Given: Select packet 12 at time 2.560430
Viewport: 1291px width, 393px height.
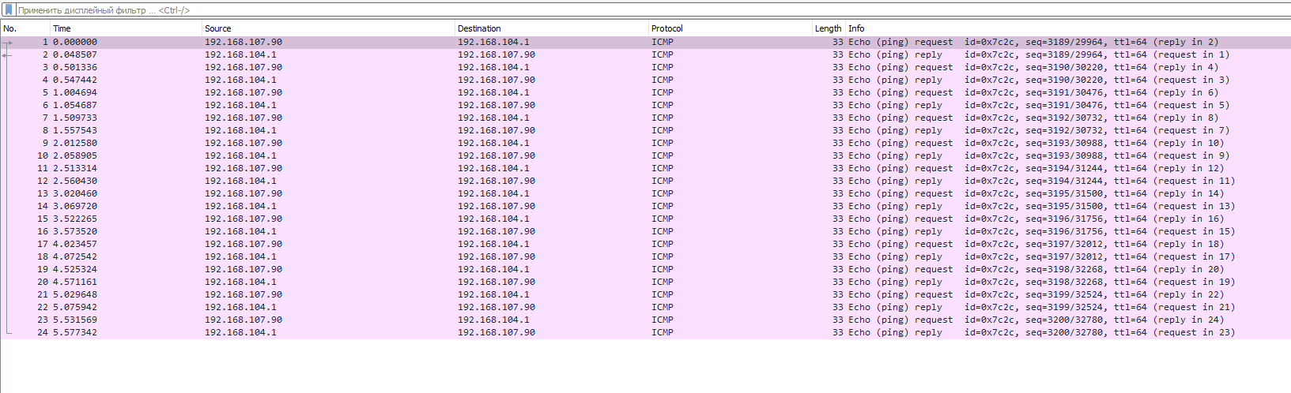Looking at the screenshot, I should pyautogui.click(x=645, y=182).
